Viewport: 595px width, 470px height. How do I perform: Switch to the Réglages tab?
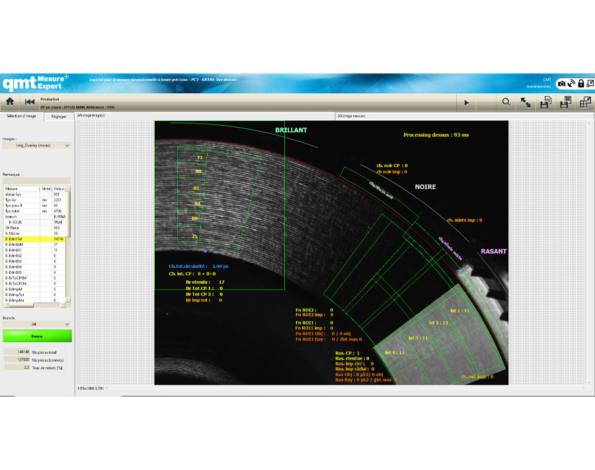click(59, 116)
